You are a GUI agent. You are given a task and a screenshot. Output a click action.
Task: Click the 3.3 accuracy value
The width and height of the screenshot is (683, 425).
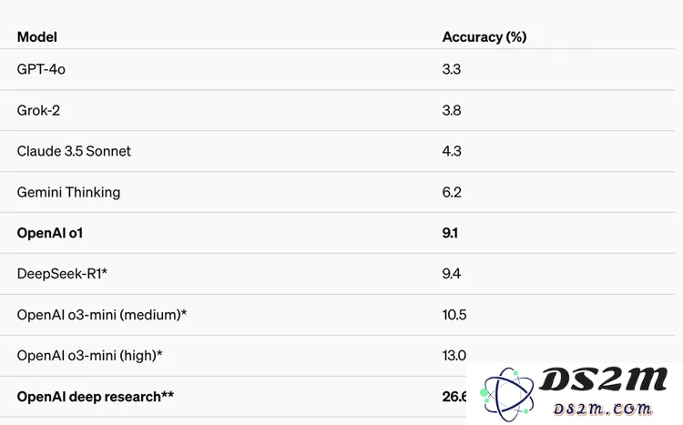pos(452,69)
